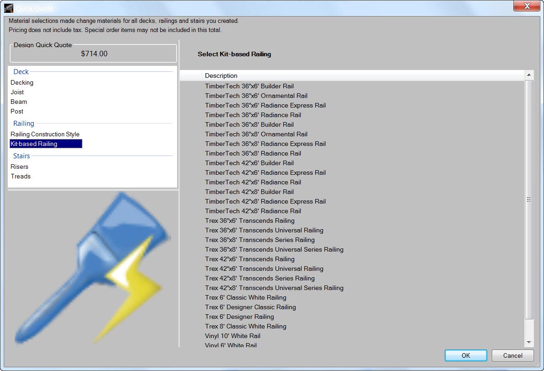
Task: Choose Trex 36"x8' Transcends Series Railing
Action: pos(259,240)
